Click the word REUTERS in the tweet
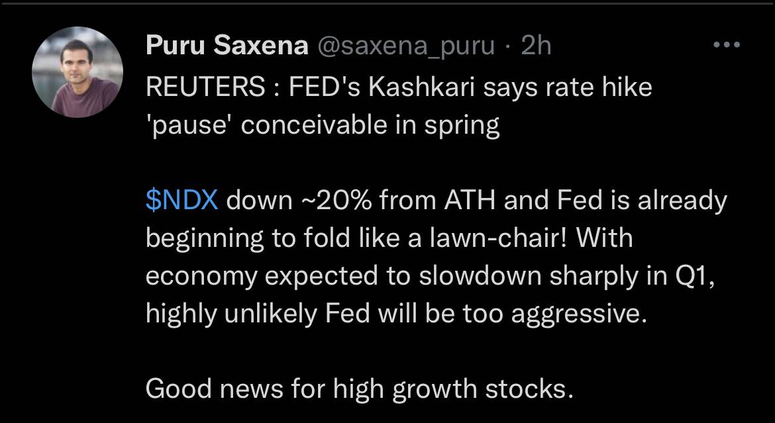 coord(205,89)
